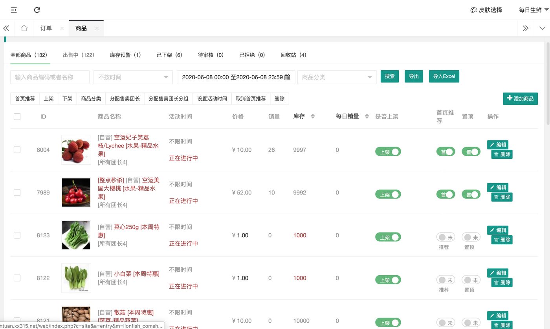Click the 搜索 button
Image resolution: width=550 pixels, height=329 pixels.
[x=390, y=76]
